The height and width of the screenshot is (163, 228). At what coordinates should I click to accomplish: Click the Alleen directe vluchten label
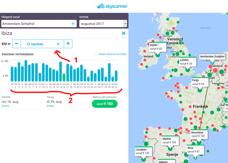(x=112, y=54)
